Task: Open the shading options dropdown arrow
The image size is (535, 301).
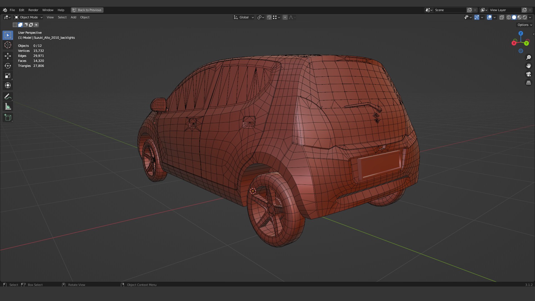Action: pos(530,17)
